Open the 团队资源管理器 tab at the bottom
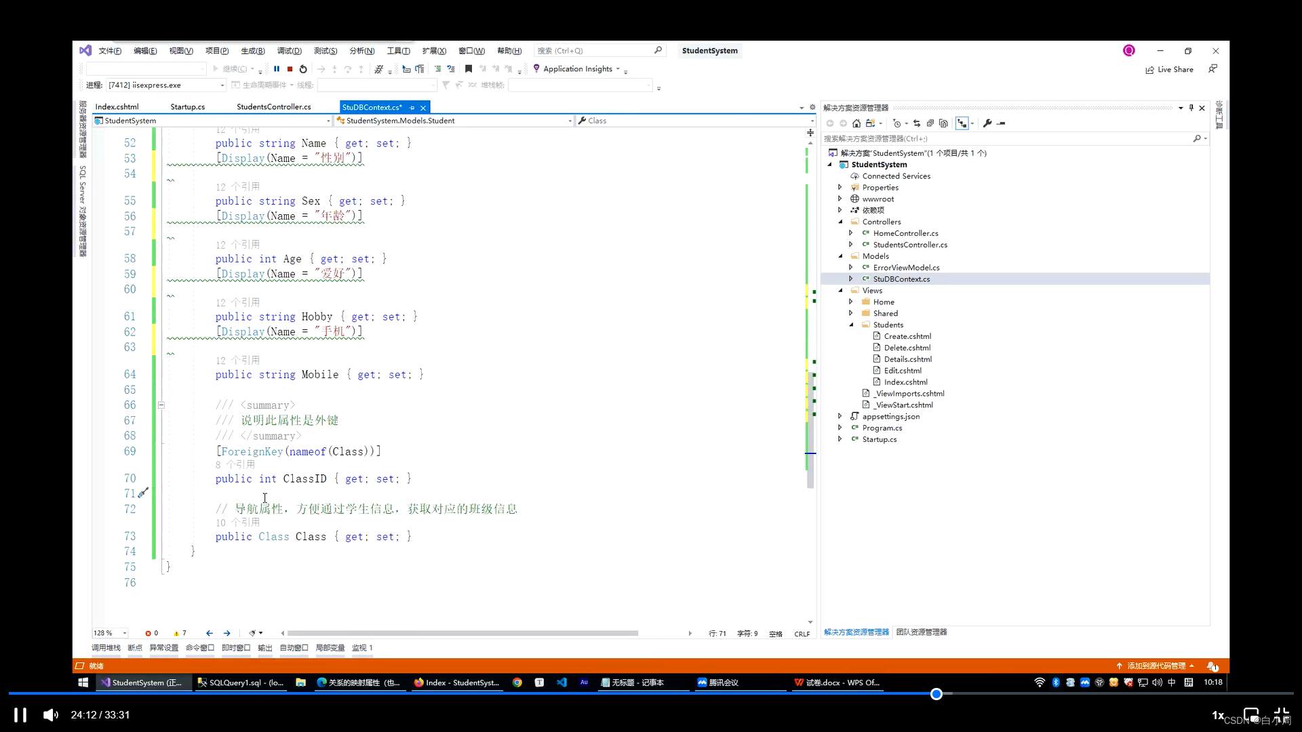1302x732 pixels. (922, 632)
